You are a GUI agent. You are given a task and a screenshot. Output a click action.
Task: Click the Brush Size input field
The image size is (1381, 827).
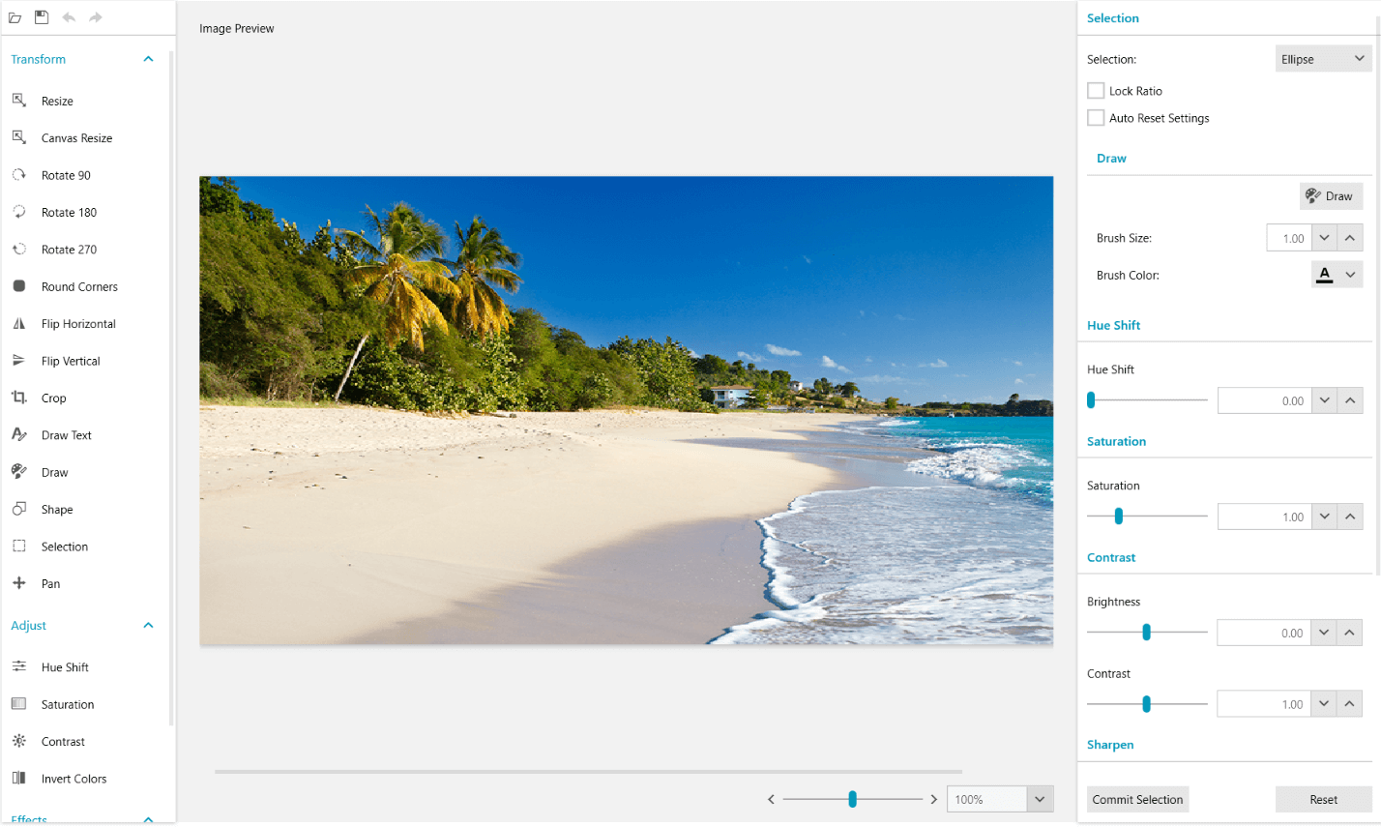coord(1291,237)
